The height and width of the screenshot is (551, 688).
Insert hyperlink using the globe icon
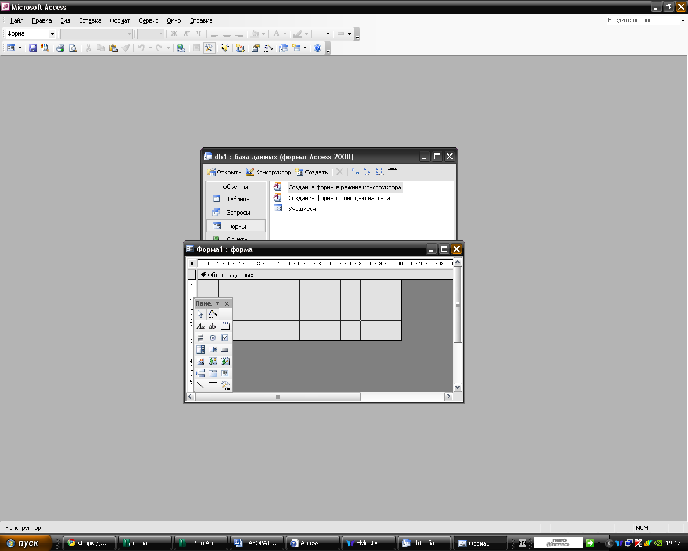point(181,48)
